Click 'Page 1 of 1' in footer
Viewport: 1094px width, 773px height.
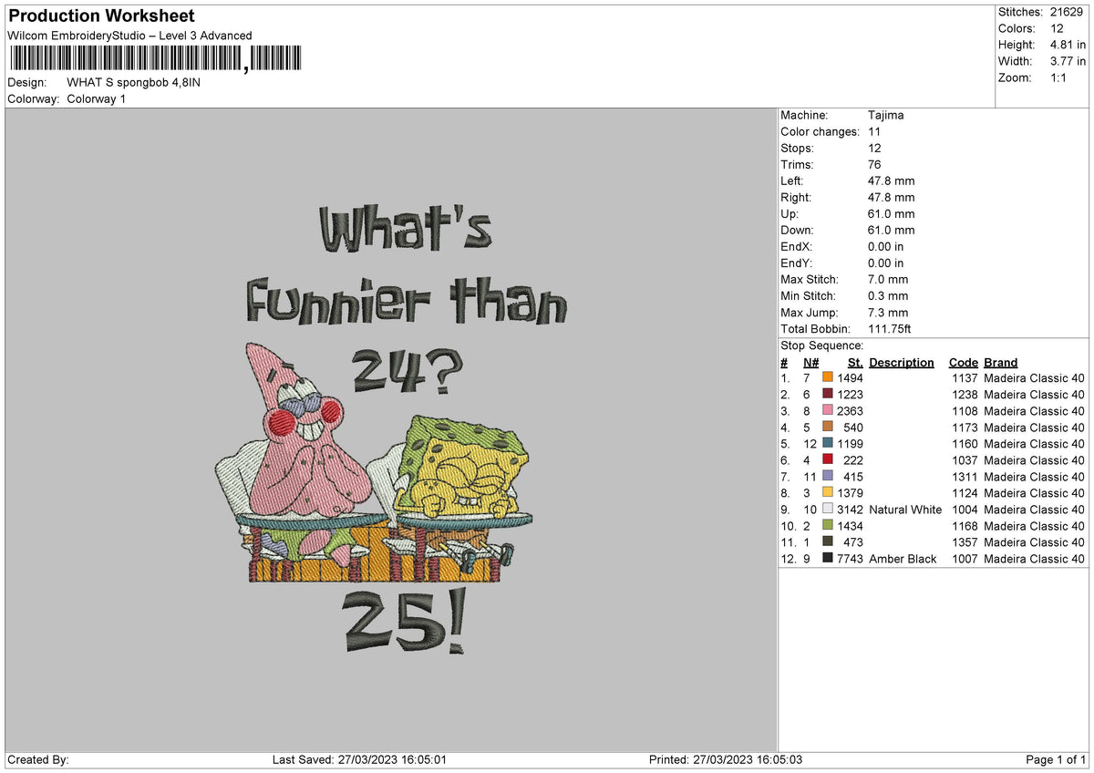pos(1056,759)
